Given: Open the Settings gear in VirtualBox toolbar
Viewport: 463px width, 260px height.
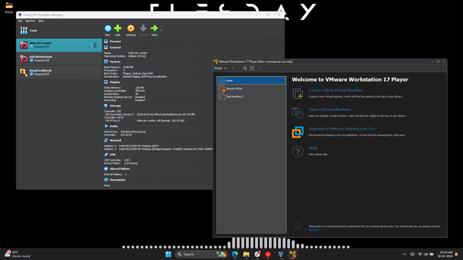Looking at the screenshot, I should (x=131, y=29).
